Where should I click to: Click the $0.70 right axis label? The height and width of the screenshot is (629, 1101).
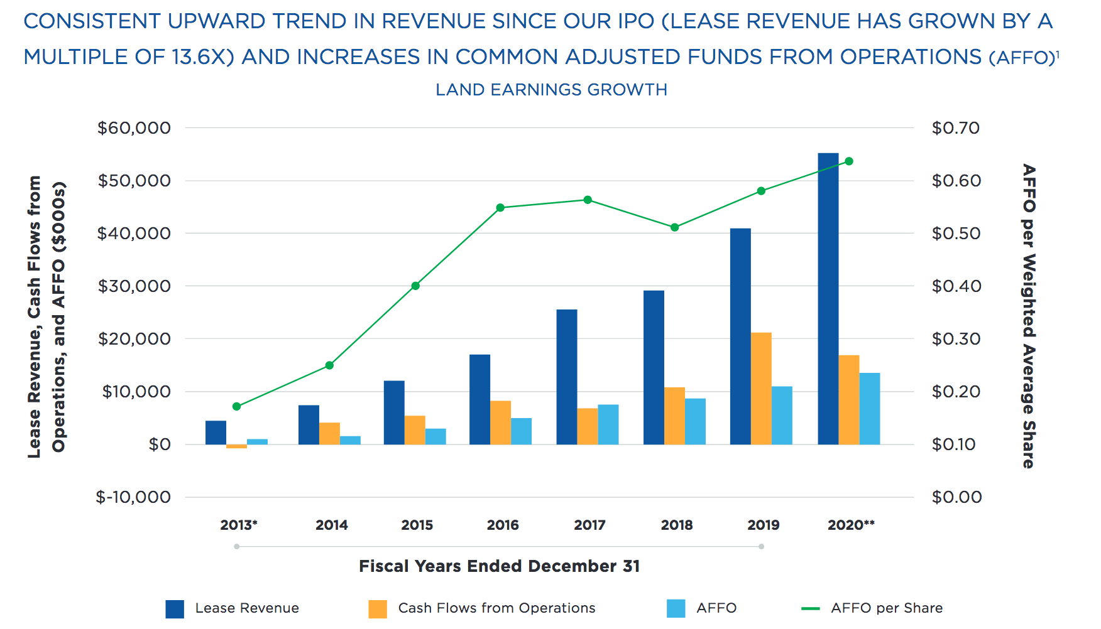pyautogui.click(x=955, y=128)
